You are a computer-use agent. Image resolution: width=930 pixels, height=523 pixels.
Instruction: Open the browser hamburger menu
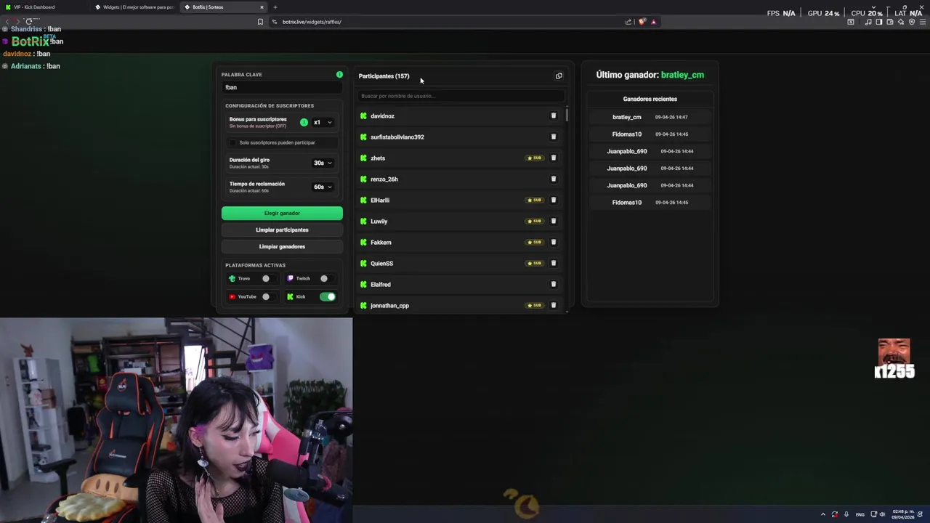[x=923, y=22]
